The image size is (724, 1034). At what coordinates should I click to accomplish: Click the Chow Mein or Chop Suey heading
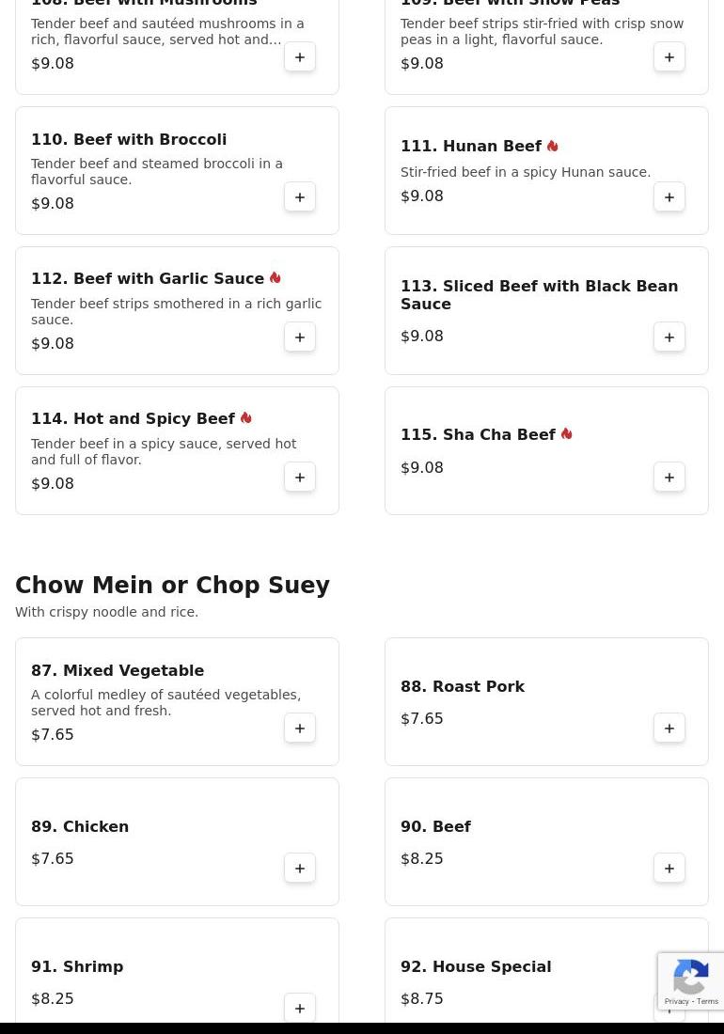click(x=172, y=585)
